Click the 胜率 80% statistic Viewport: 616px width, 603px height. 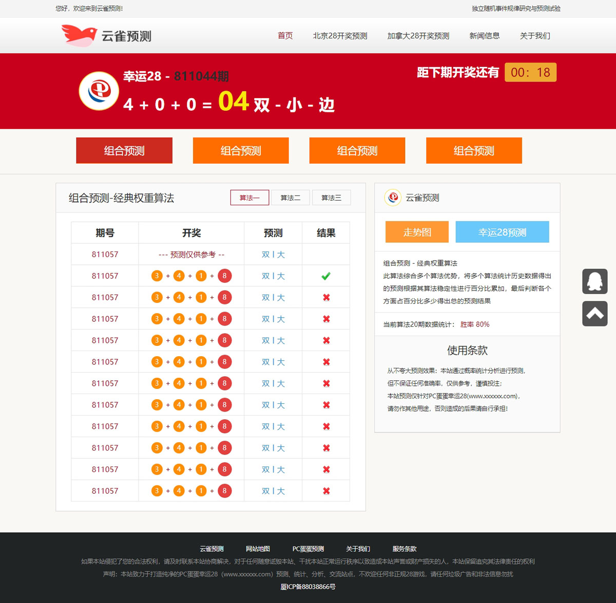click(475, 324)
